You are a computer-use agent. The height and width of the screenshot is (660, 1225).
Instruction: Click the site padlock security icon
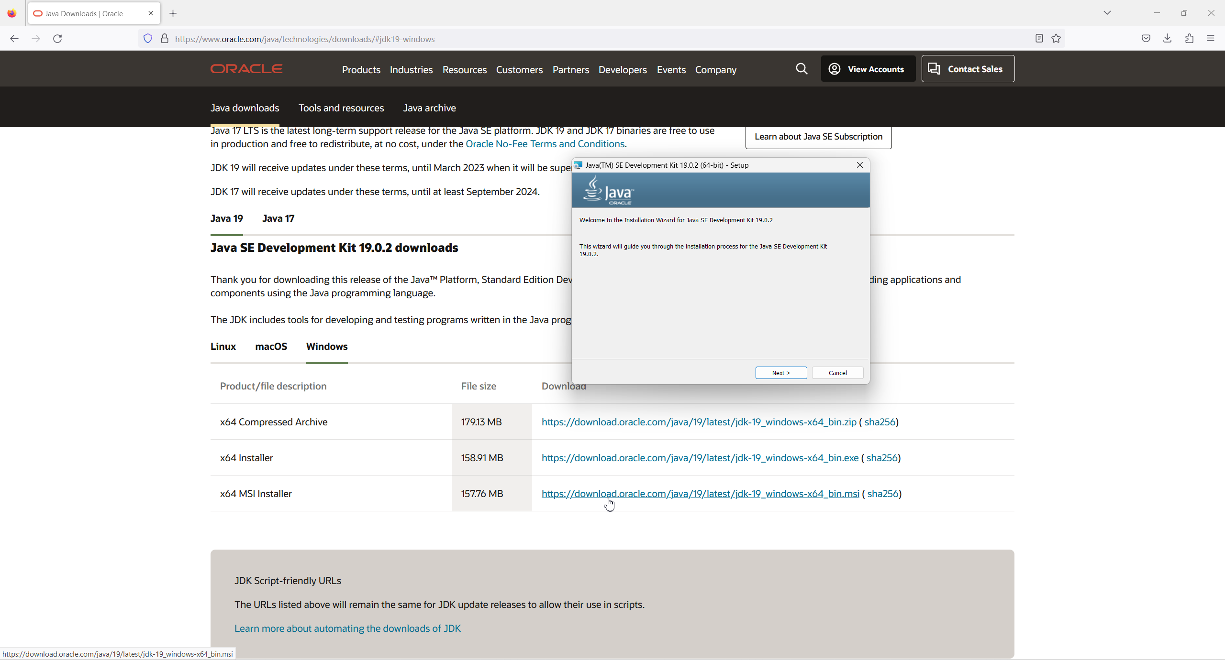click(x=165, y=39)
